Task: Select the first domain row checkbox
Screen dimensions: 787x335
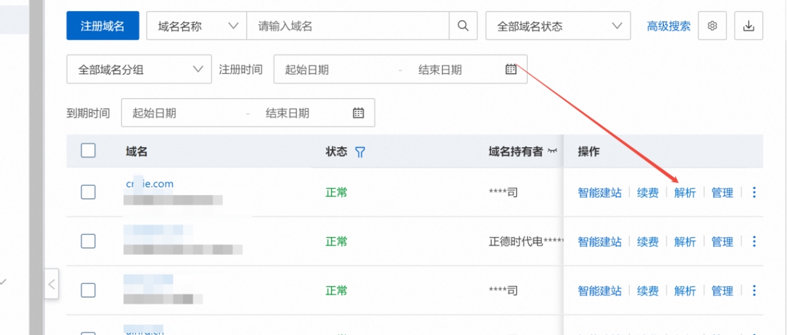Action: 88,192
